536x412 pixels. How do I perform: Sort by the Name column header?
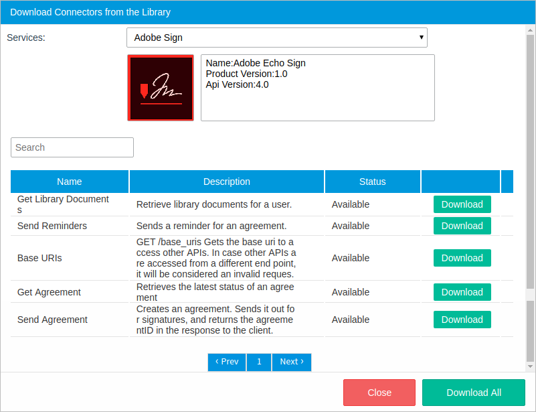pyautogui.click(x=70, y=182)
